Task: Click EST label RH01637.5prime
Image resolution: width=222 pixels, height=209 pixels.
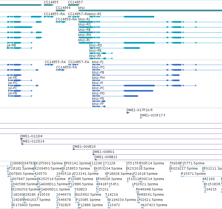Action: click(37, 200)
